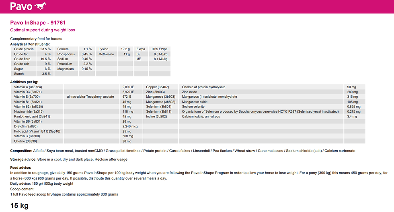Click the 'Additives per kg:' heading
The image size is (394, 212).
coord(24,82)
